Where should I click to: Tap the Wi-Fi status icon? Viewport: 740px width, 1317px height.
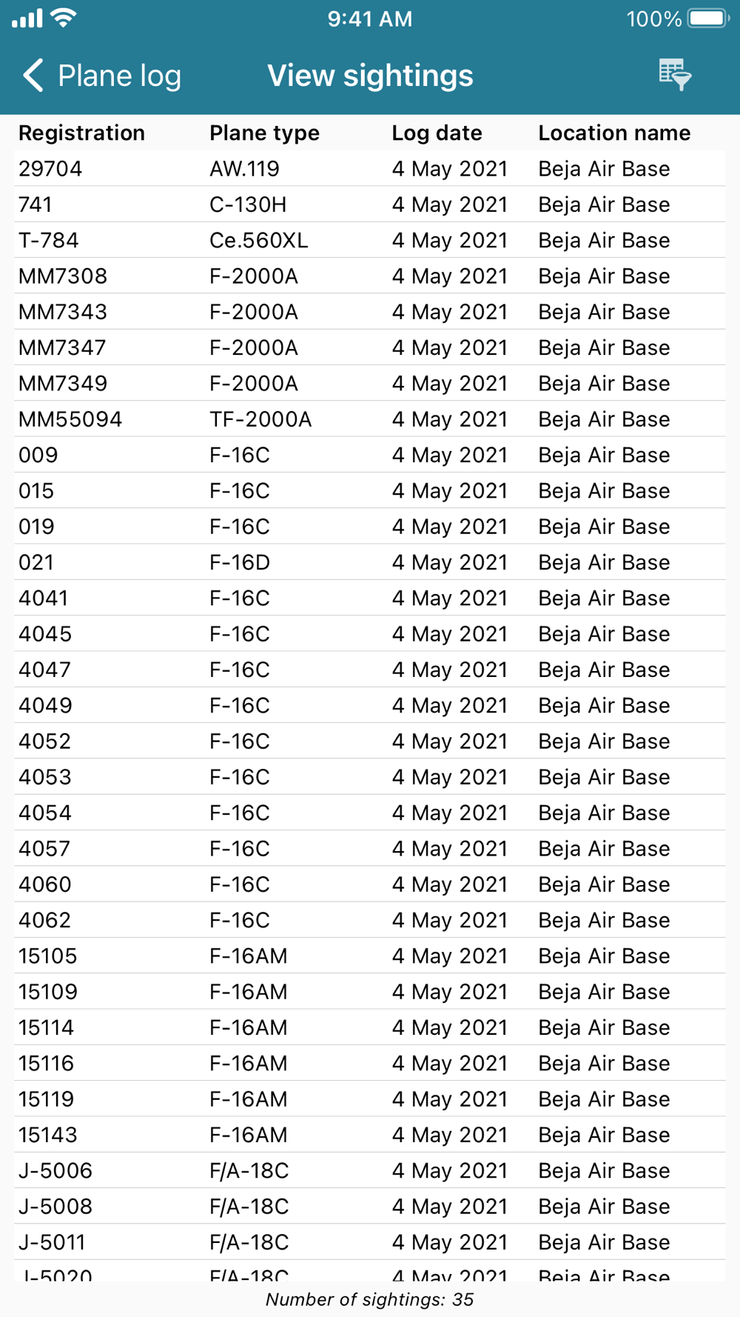pyautogui.click(x=64, y=18)
